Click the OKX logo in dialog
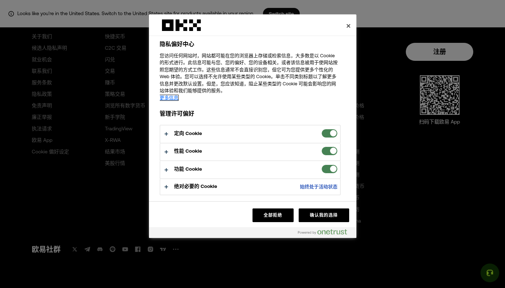The height and width of the screenshot is (288, 505). pos(181,25)
